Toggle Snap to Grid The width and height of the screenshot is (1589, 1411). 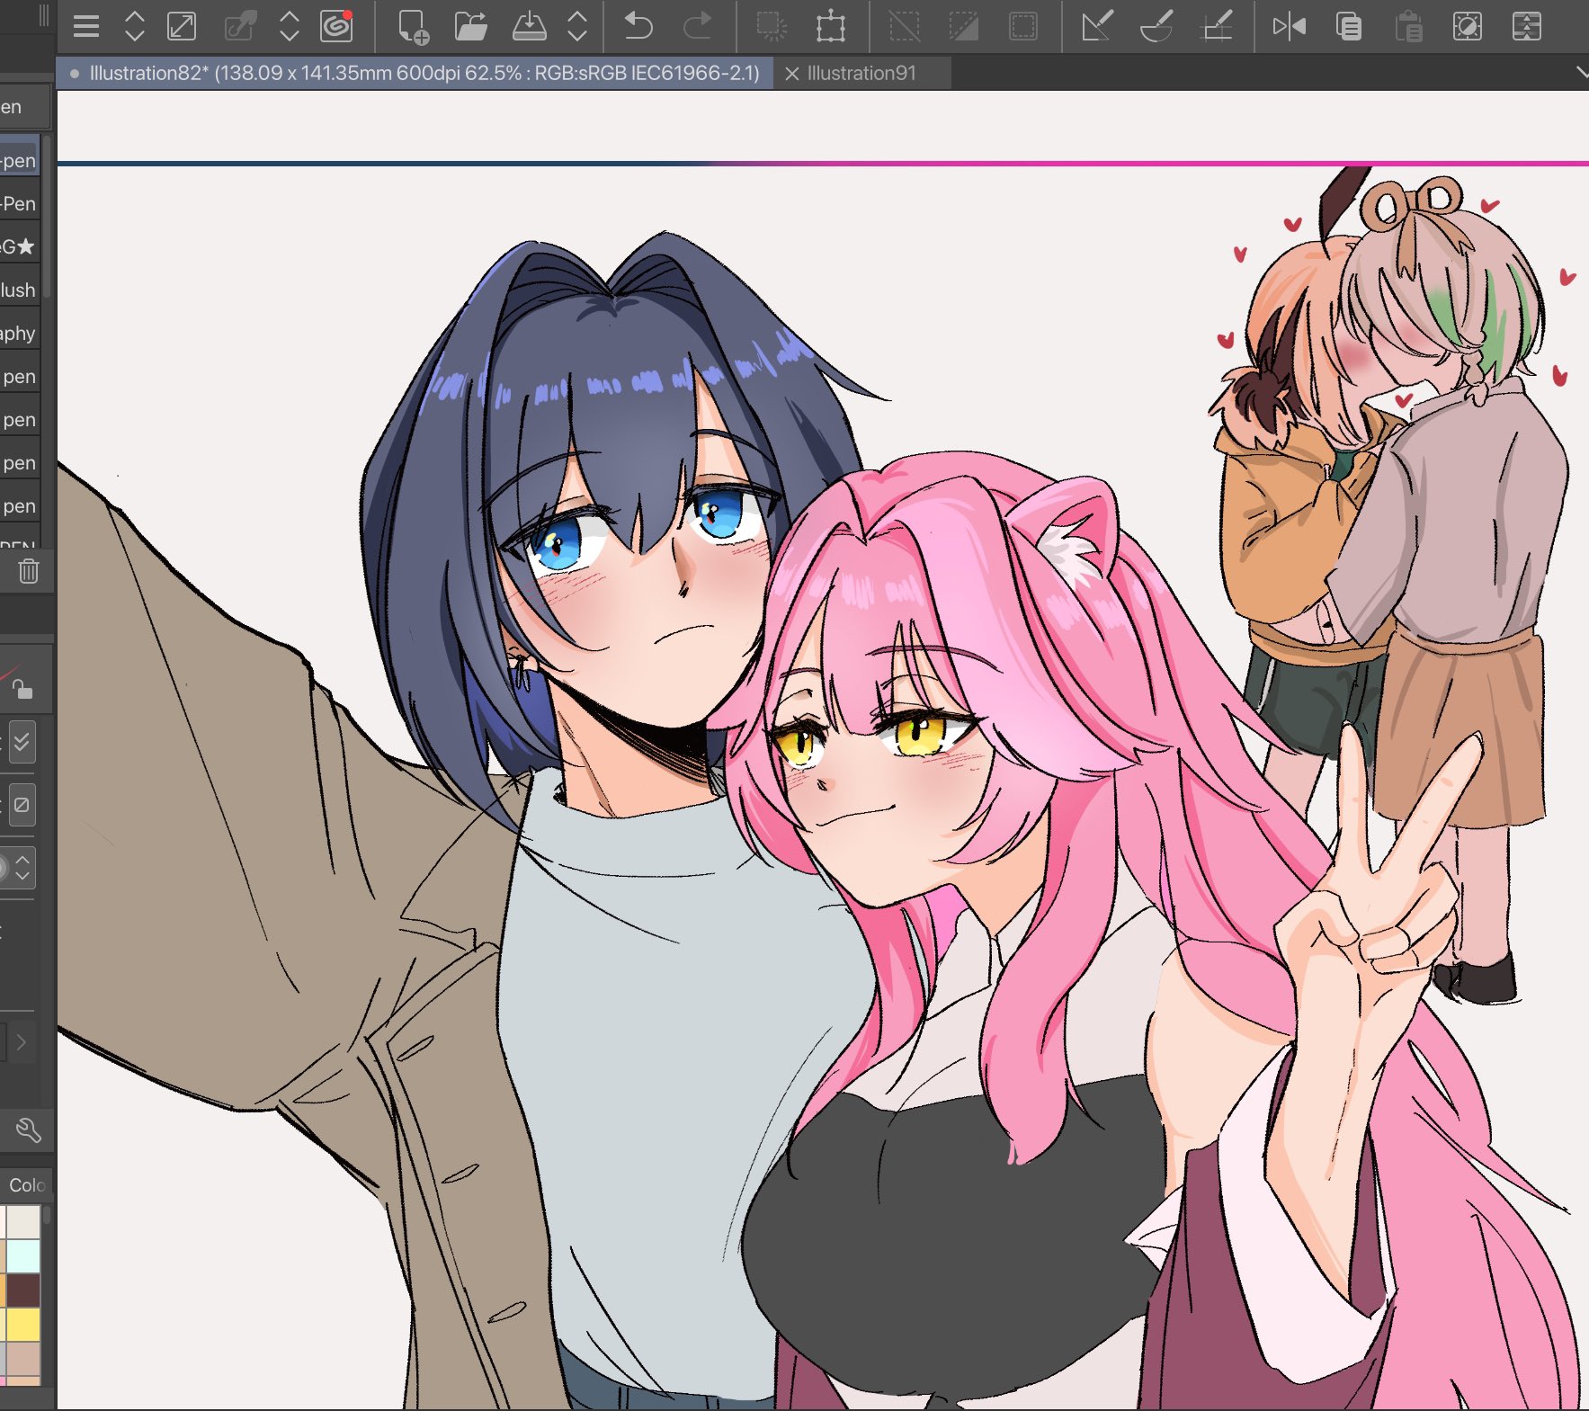click(x=1217, y=26)
